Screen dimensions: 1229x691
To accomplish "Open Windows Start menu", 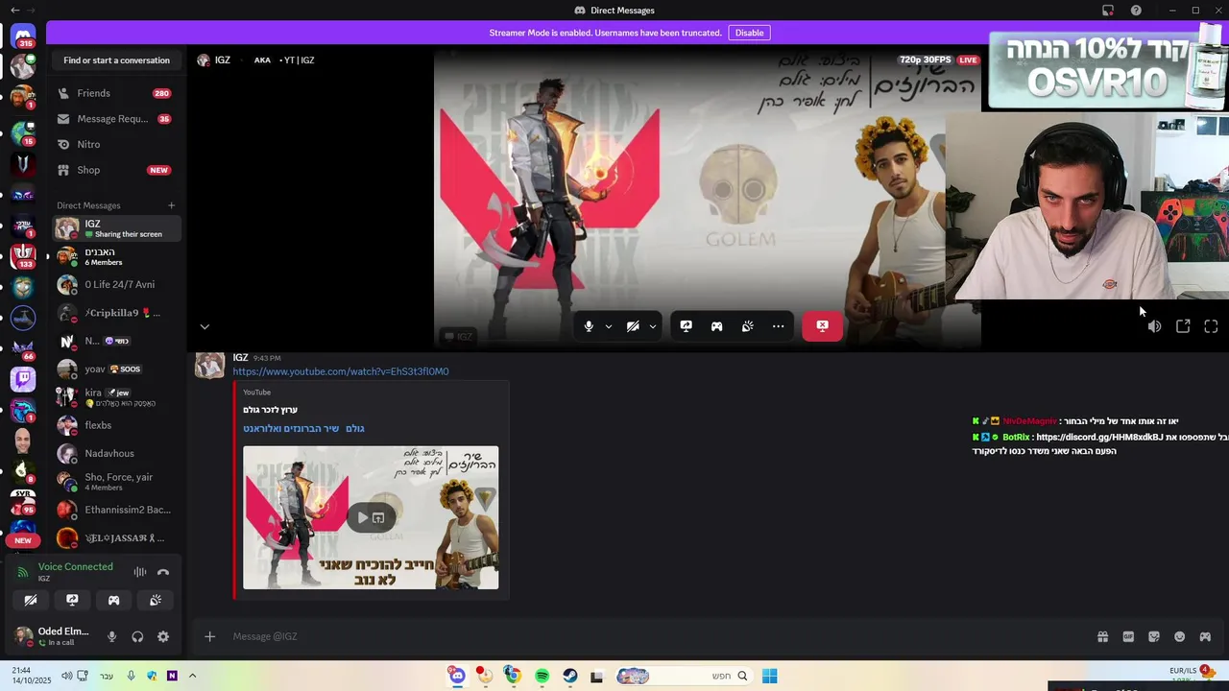I will (769, 676).
